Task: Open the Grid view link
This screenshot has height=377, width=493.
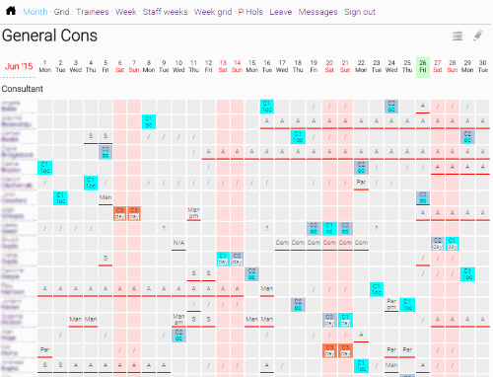Action: pyautogui.click(x=61, y=12)
